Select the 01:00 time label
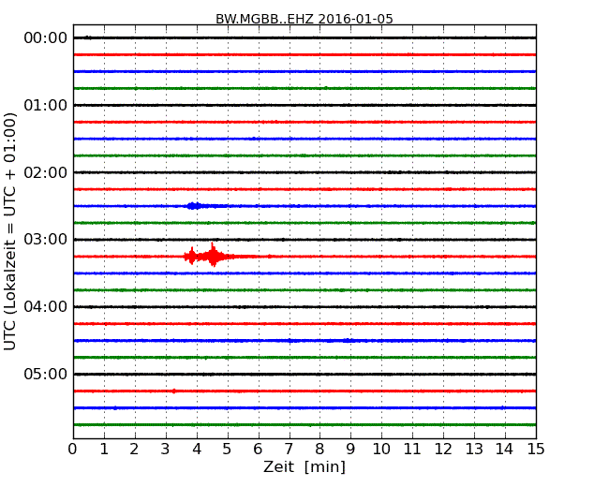The width and height of the screenshot is (609, 487). (46, 105)
